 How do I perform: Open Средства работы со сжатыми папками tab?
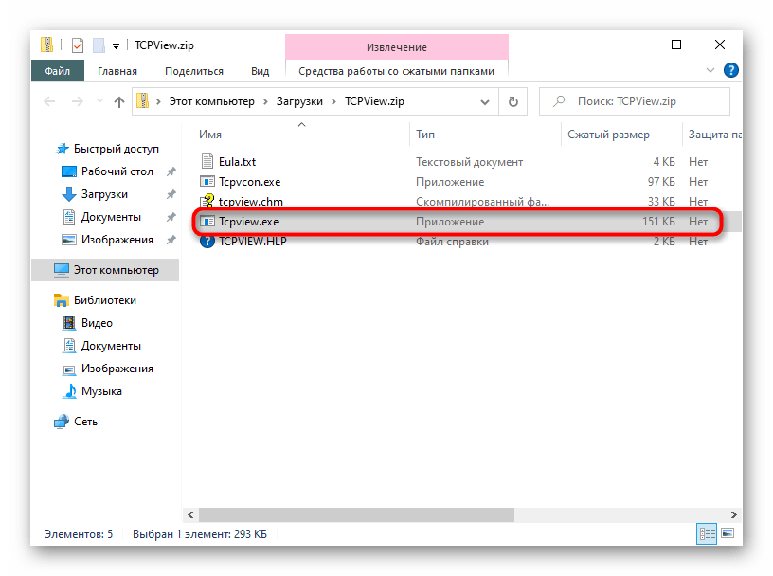tap(396, 71)
